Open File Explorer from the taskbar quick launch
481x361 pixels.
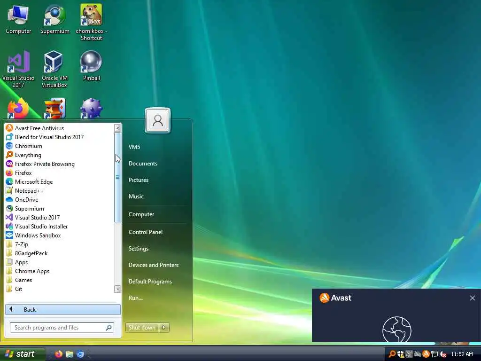(70, 354)
